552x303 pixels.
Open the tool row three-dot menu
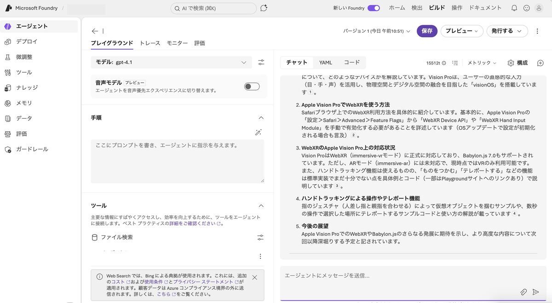coord(260,256)
